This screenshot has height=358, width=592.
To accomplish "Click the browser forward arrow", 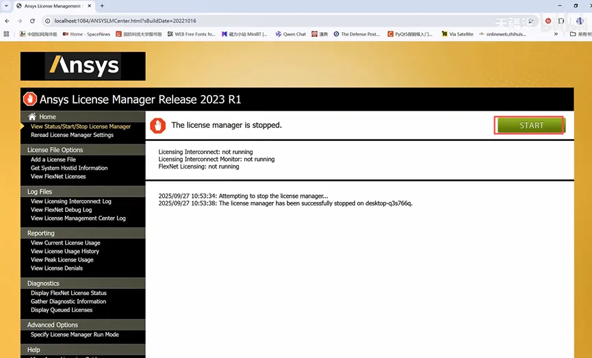I will coord(20,21).
